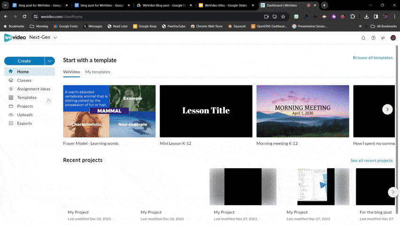Click the Uploads cloud icon

pos(11,115)
